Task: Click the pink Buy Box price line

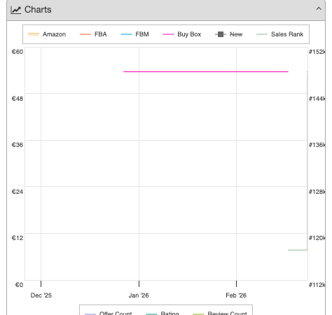Action: click(x=206, y=71)
